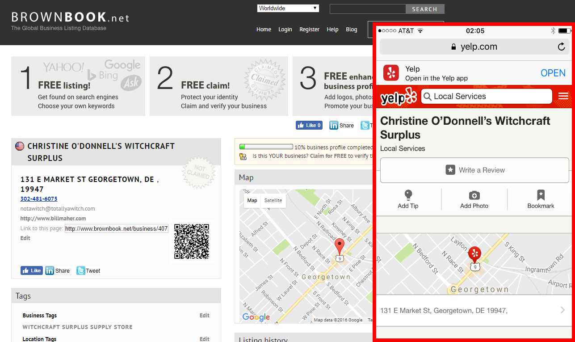Click the SEARCH button
Viewport: 575px width, 342px height.
pos(425,9)
